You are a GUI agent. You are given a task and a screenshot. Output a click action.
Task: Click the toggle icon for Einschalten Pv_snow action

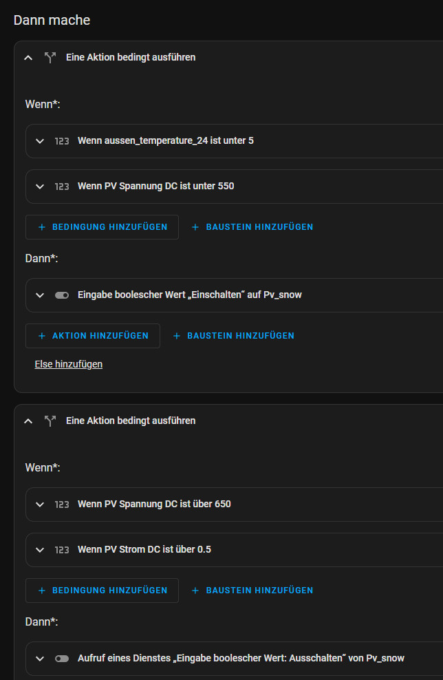[x=62, y=295]
